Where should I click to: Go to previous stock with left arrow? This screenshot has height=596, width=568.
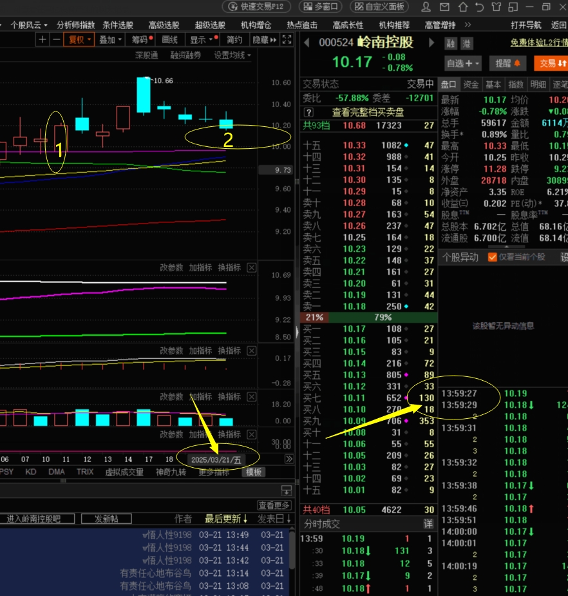(307, 42)
